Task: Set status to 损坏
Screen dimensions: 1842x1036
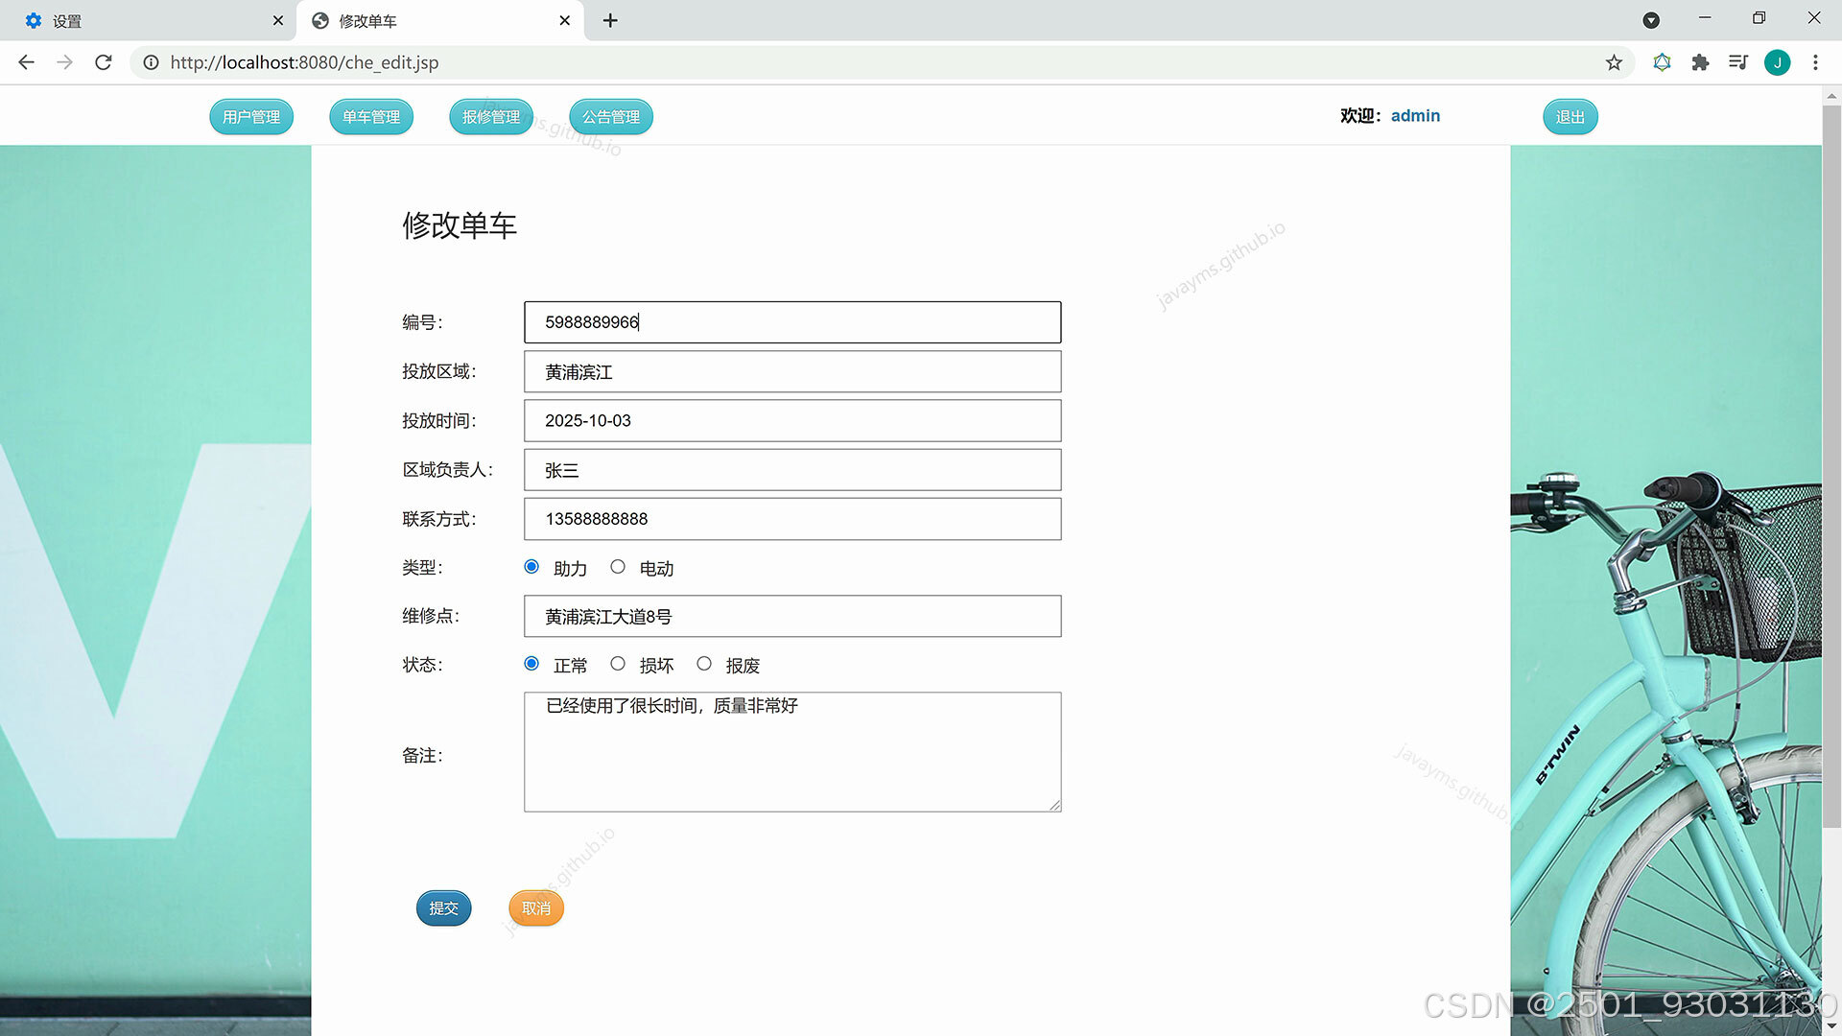Action: (618, 664)
